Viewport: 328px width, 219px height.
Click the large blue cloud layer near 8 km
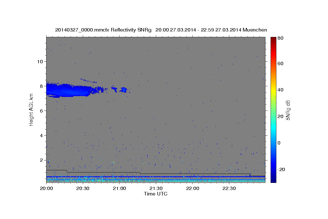[68, 90]
